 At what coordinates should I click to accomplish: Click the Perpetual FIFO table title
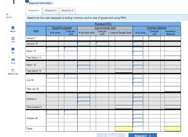click(x=103, y=24)
